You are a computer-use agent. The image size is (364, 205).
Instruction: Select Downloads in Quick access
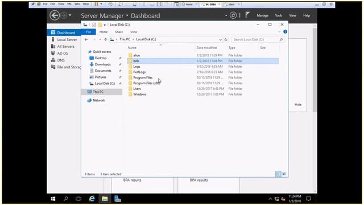102,64
